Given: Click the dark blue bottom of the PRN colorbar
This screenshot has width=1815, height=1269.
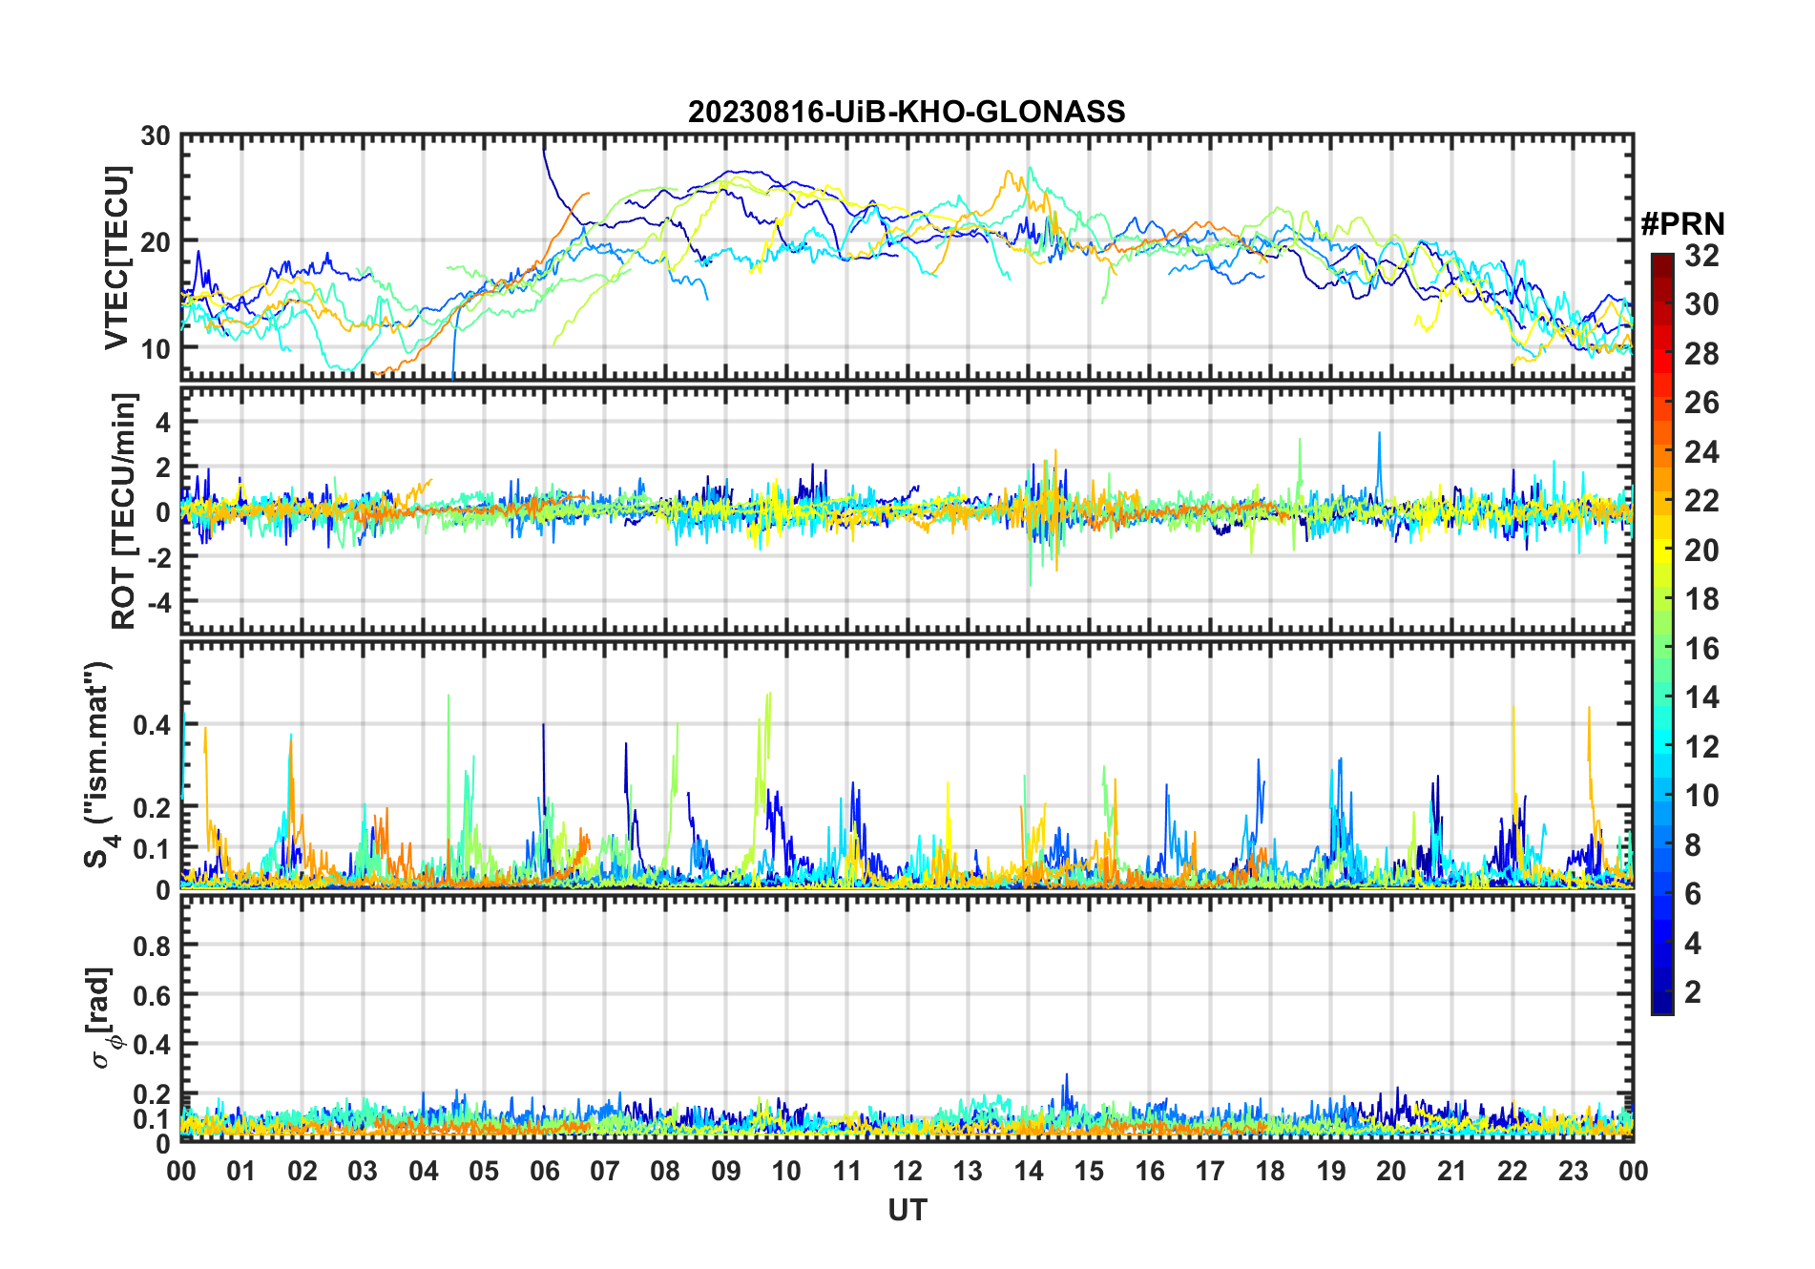Looking at the screenshot, I should pyautogui.click(x=1661, y=1005).
